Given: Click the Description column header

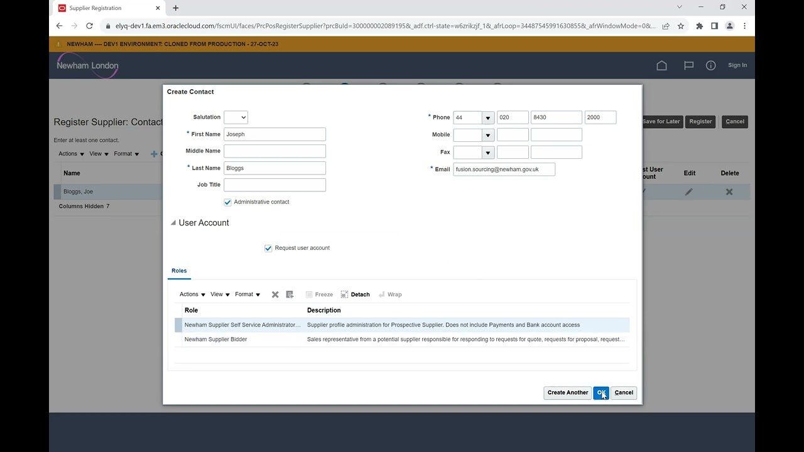Looking at the screenshot, I should pos(324,311).
